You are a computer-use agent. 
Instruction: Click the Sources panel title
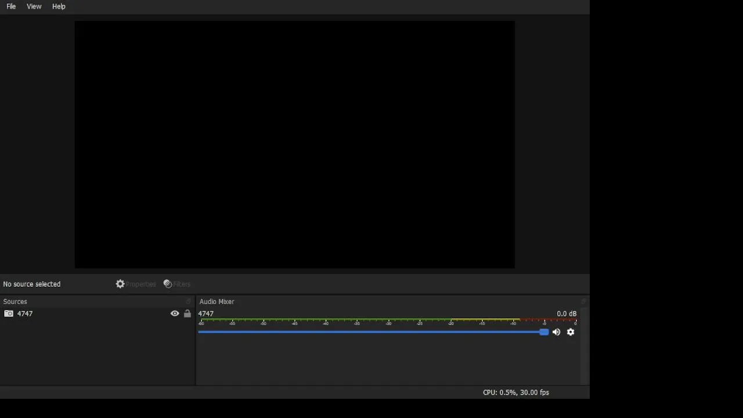click(x=15, y=301)
